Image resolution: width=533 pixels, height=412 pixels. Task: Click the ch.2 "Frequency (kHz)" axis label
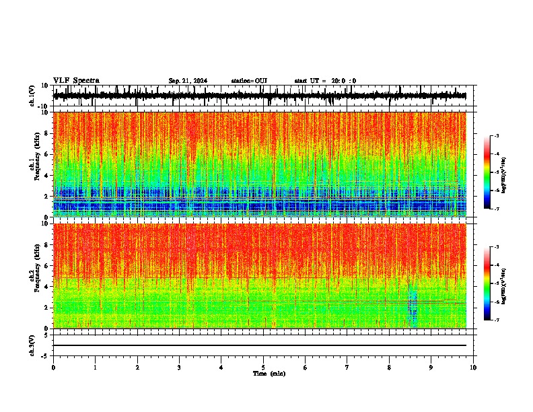tap(37, 268)
